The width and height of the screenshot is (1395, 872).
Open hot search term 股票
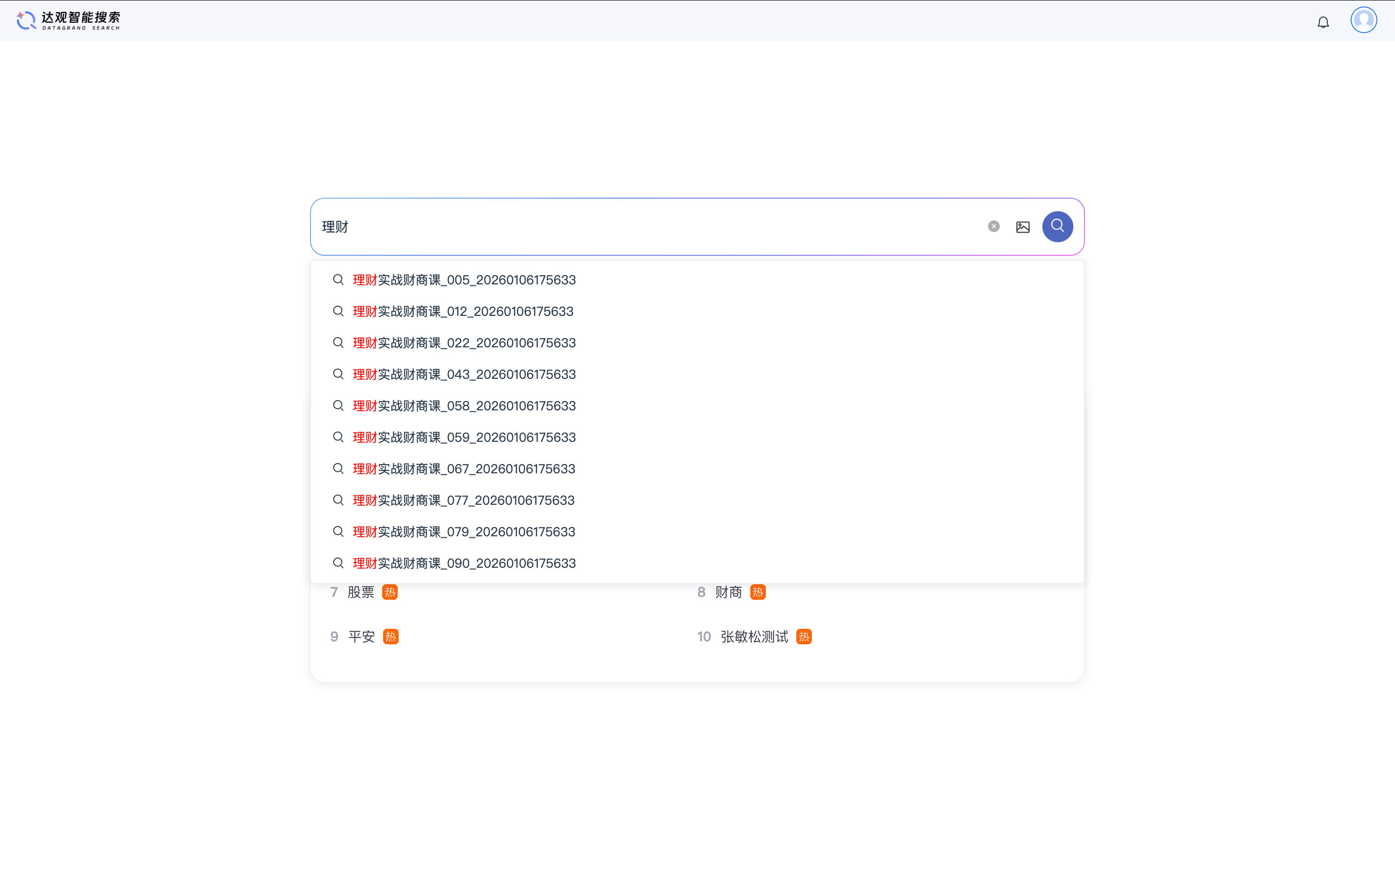click(361, 592)
